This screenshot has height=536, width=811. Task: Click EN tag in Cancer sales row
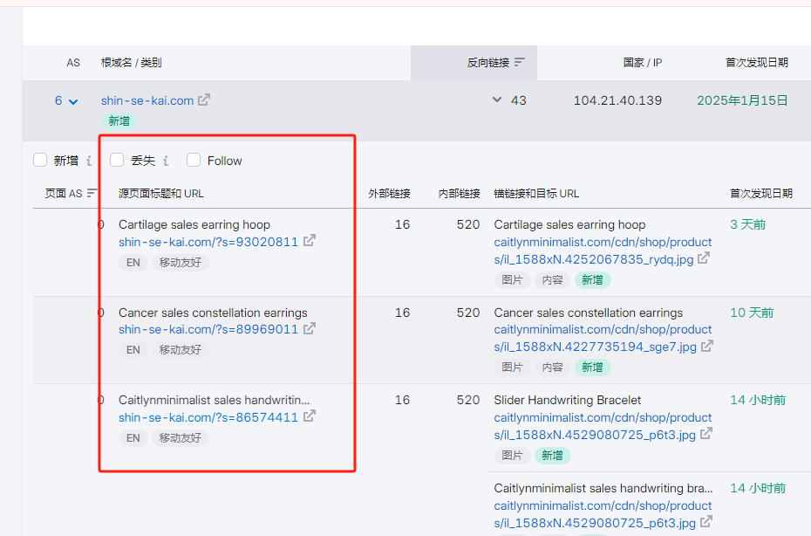coord(133,350)
